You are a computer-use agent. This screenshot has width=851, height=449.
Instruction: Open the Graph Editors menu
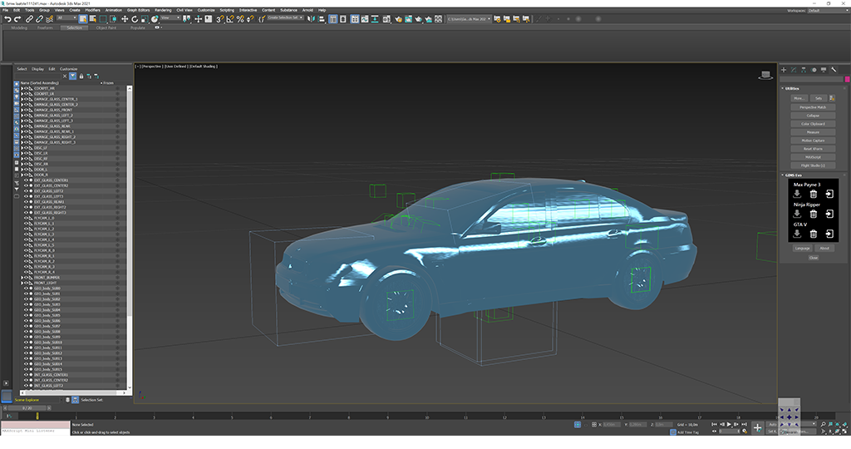tap(139, 10)
